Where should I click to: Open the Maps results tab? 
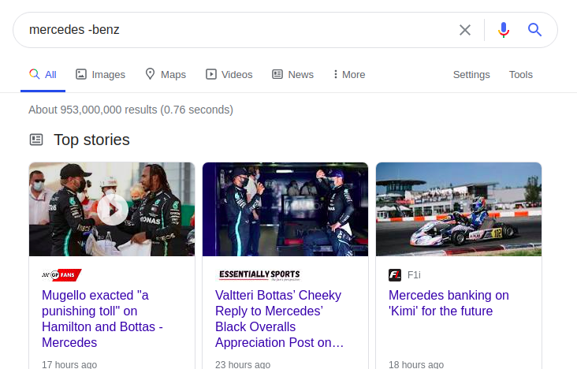[166, 74]
